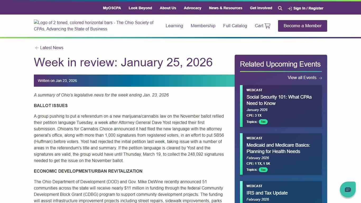Image resolution: width=361 pixels, height=203 pixels.
Task: Open the Get Involved dropdown
Action: (x=261, y=8)
